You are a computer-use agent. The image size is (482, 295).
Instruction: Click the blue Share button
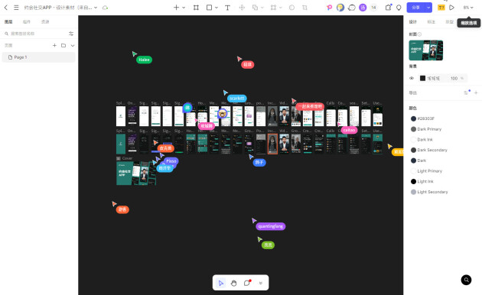pyautogui.click(x=415, y=8)
